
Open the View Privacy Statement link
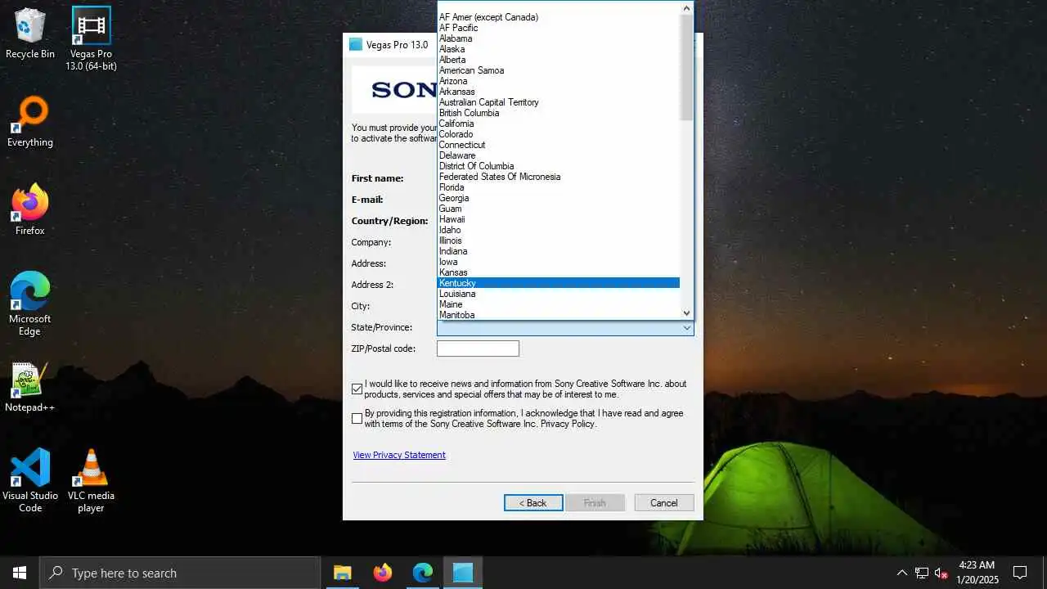pos(399,455)
